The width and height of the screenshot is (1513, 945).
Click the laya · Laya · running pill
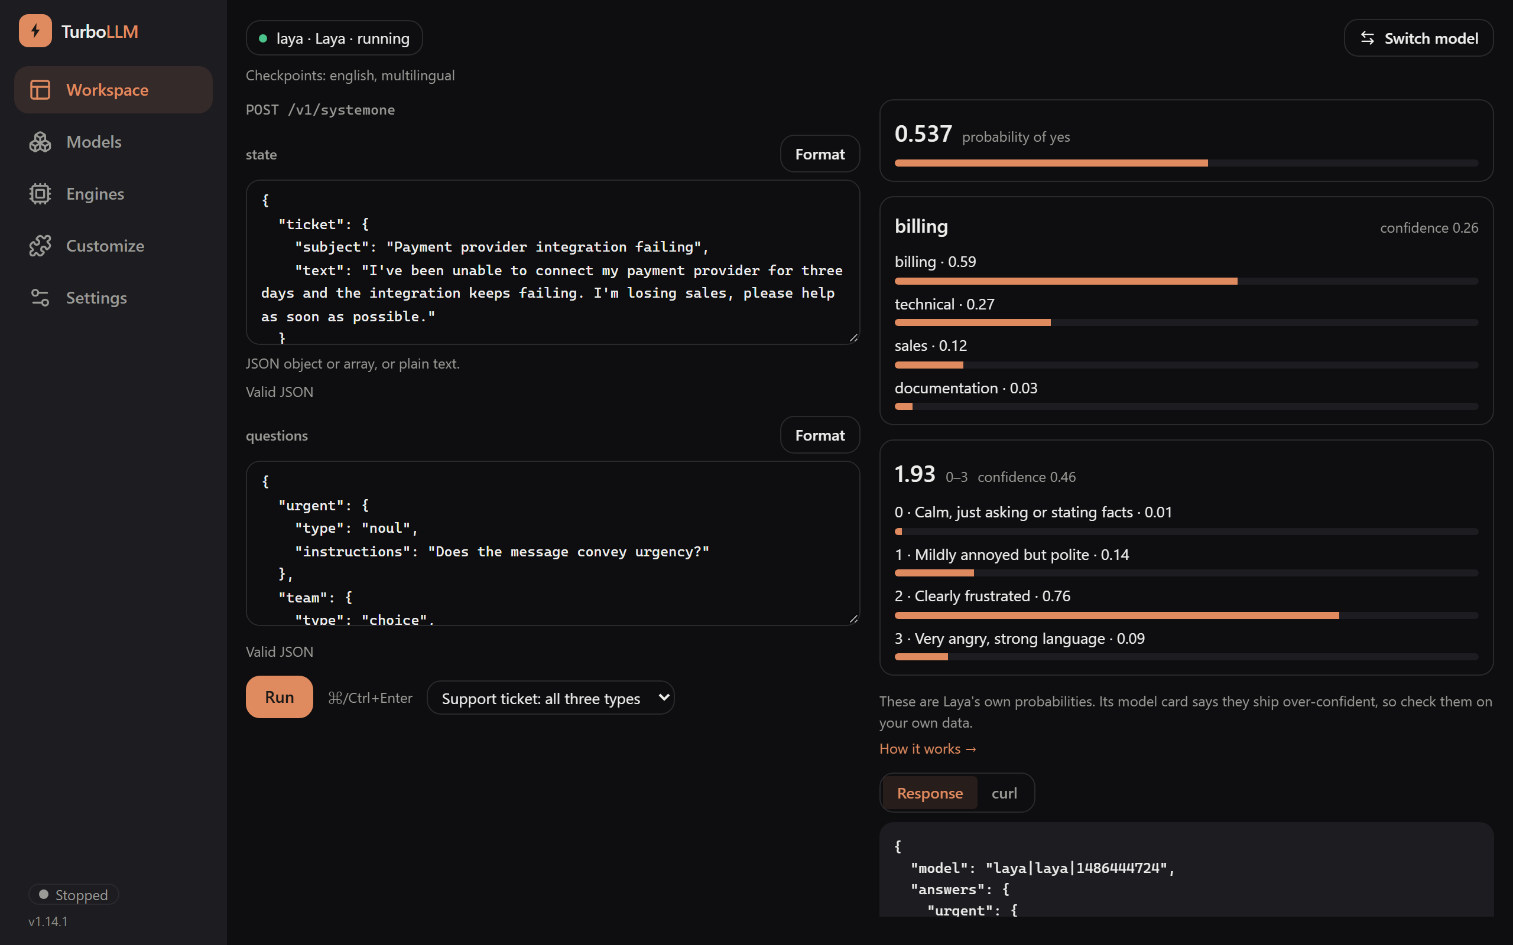coord(335,38)
